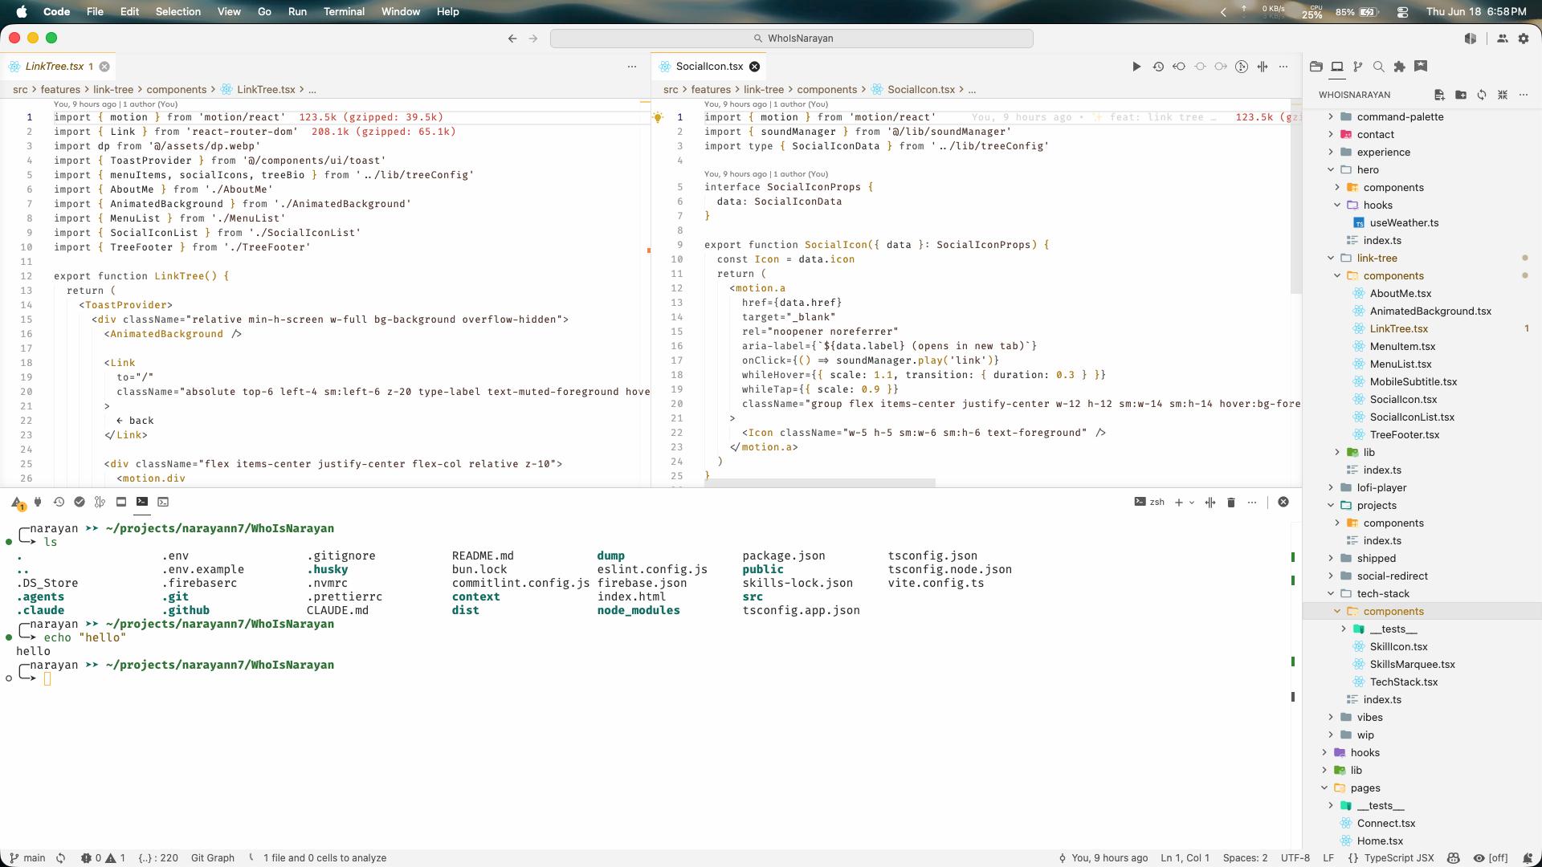This screenshot has width=1542, height=867.
Task: Open the Problems panel warning icon
Action: pos(18,503)
